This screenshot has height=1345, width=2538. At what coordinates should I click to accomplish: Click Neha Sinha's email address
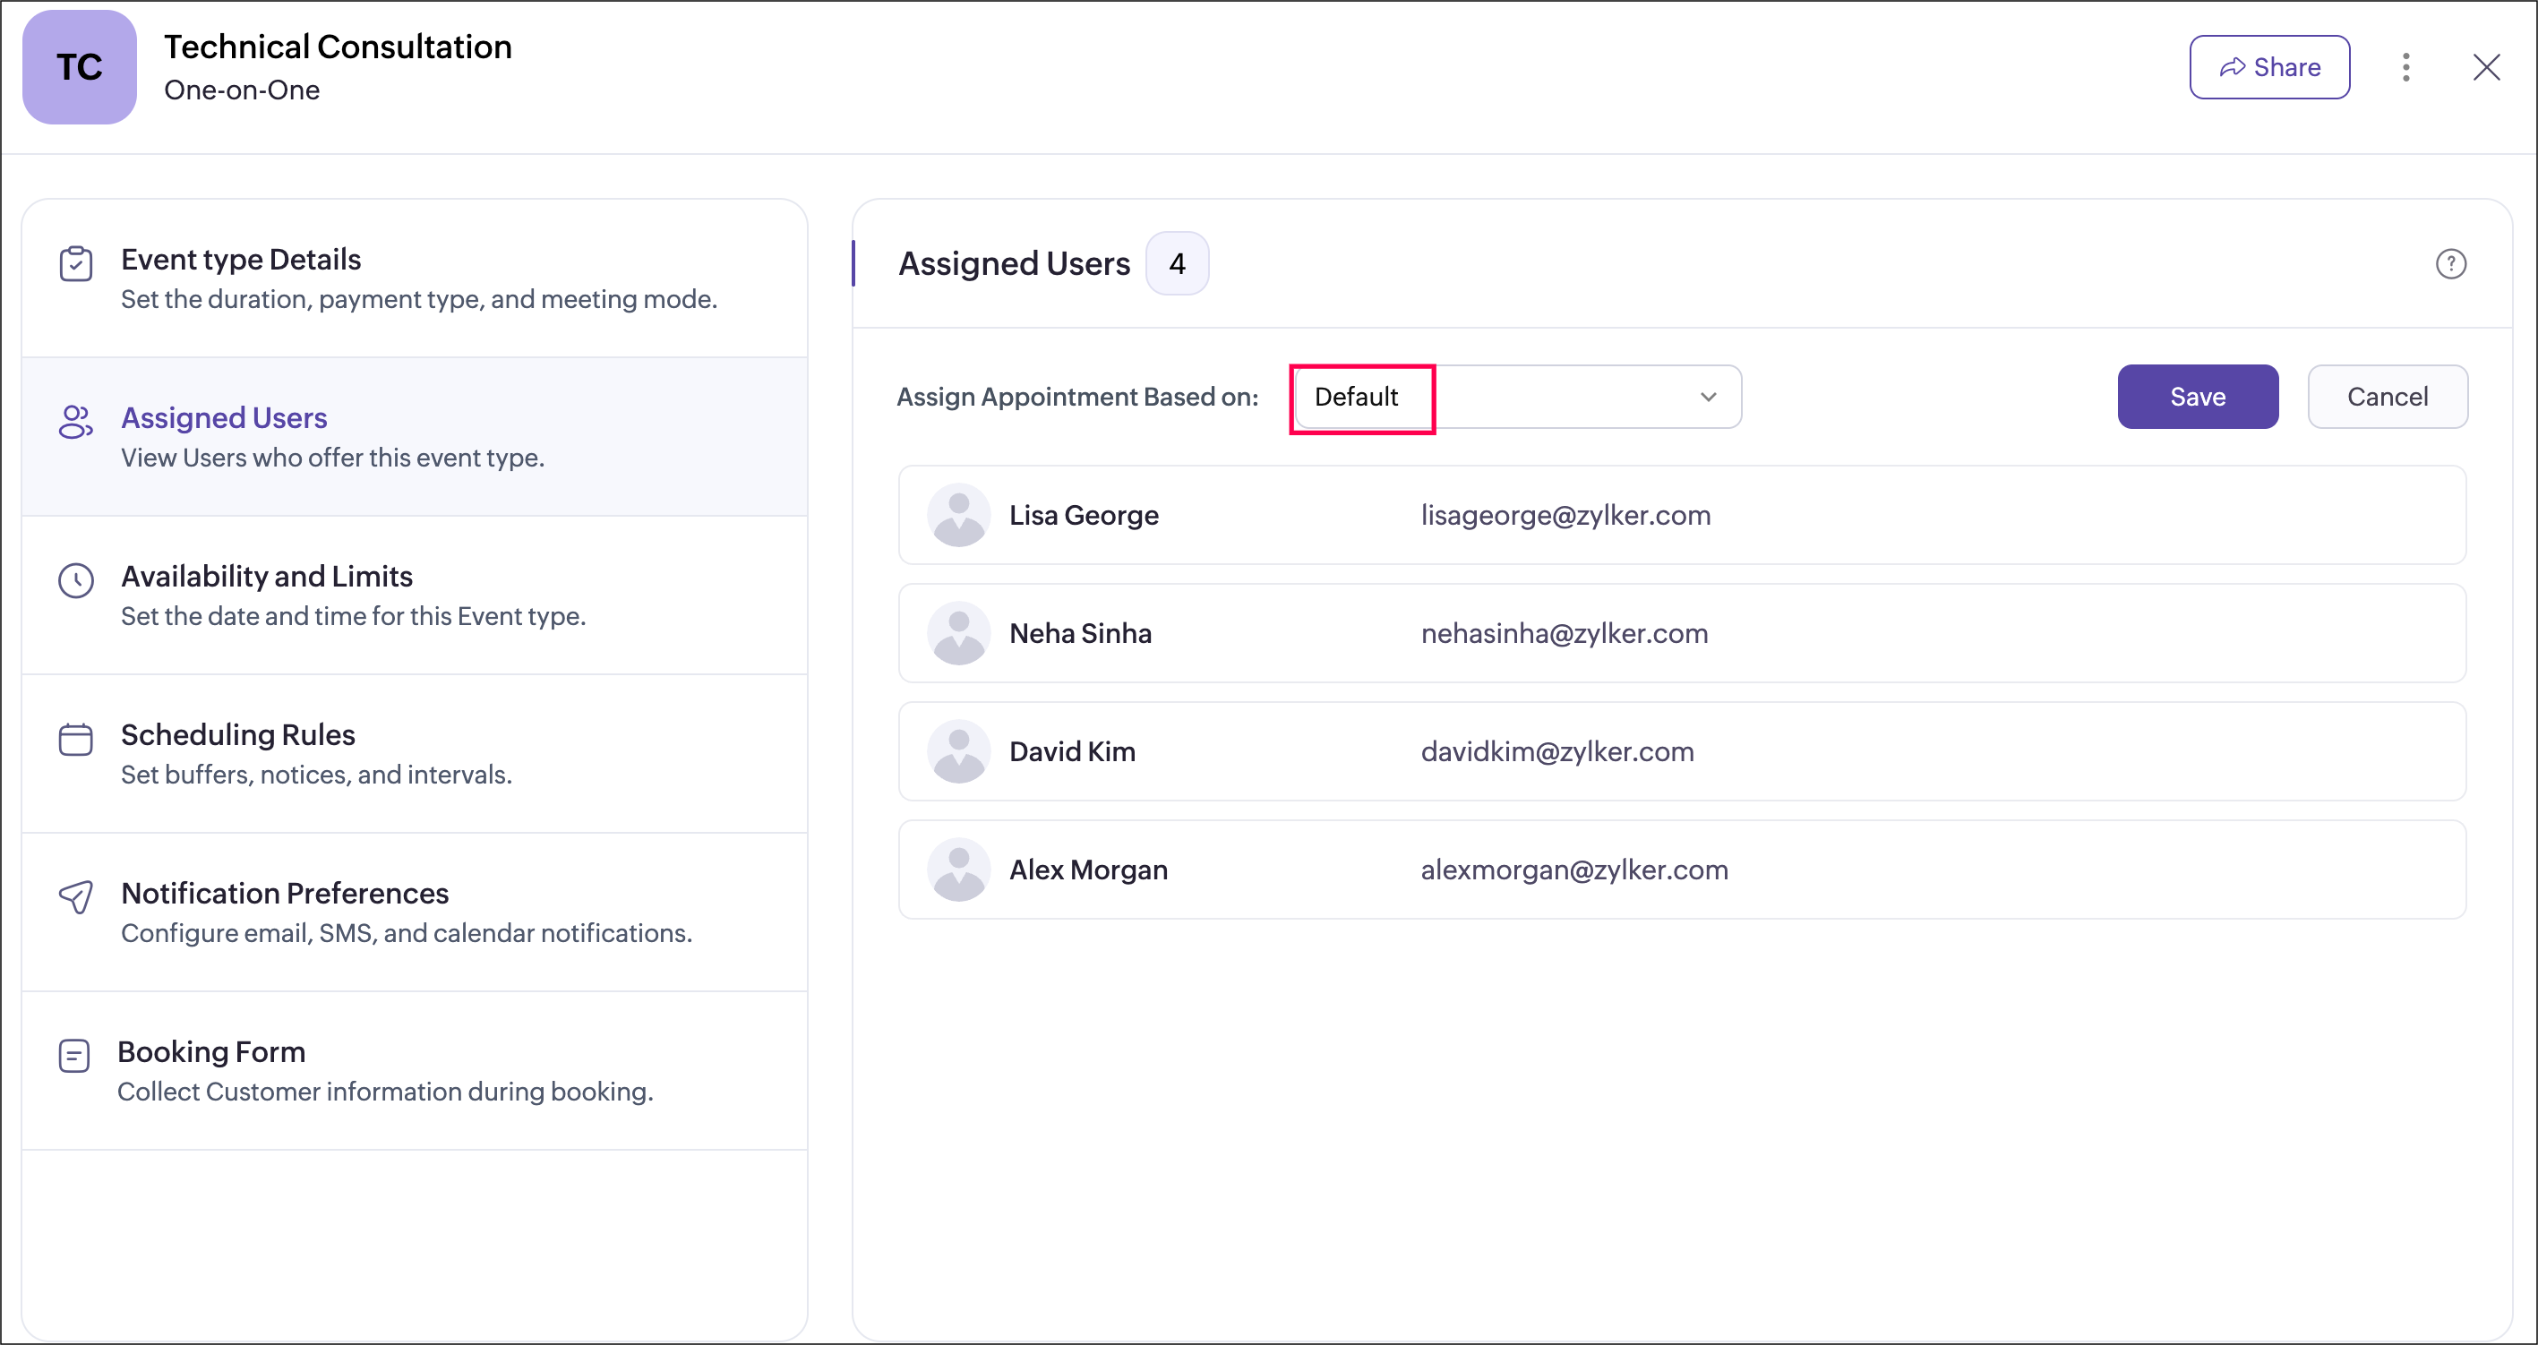click(1564, 634)
